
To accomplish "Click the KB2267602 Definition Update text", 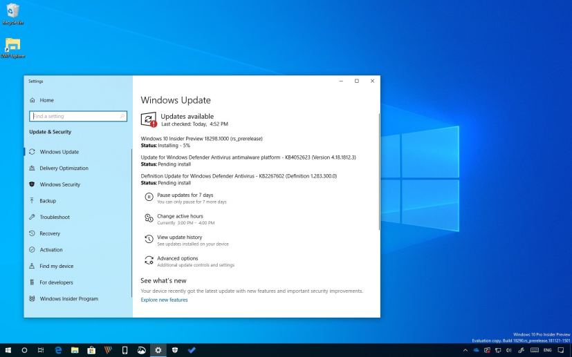I will (x=239, y=176).
